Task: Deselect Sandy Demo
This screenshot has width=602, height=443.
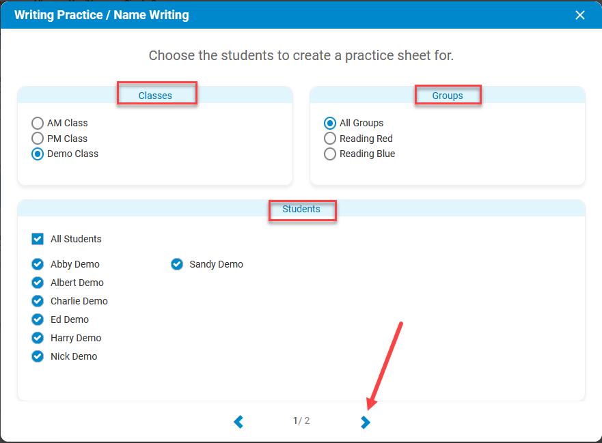Action: pyautogui.click(x=177, y=264)
